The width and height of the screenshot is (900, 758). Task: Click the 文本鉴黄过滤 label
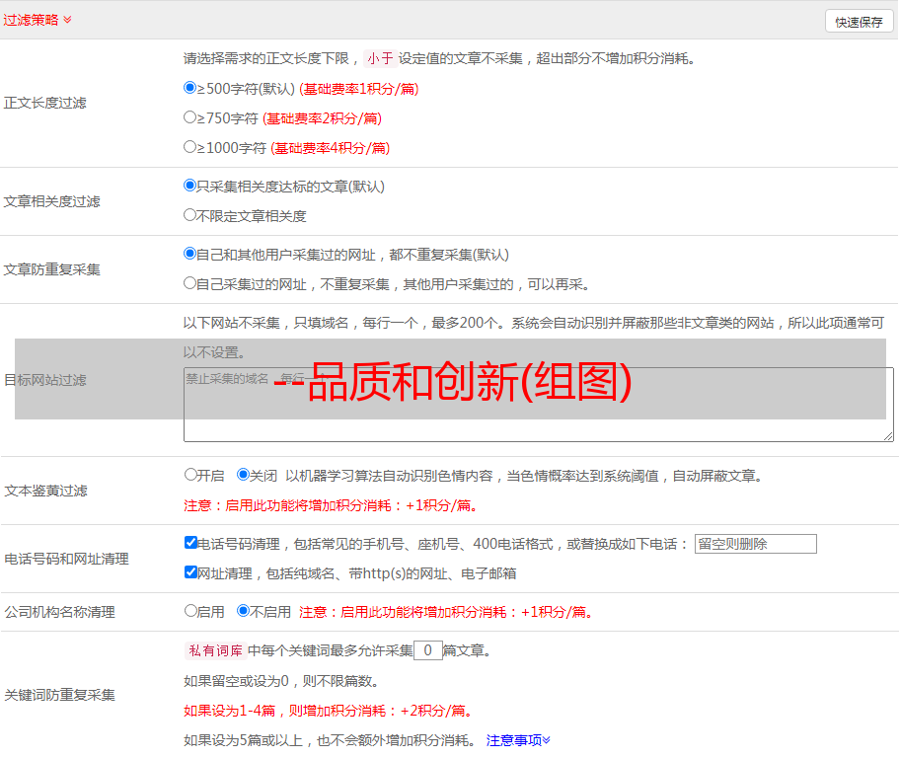[x=46, y=491]
